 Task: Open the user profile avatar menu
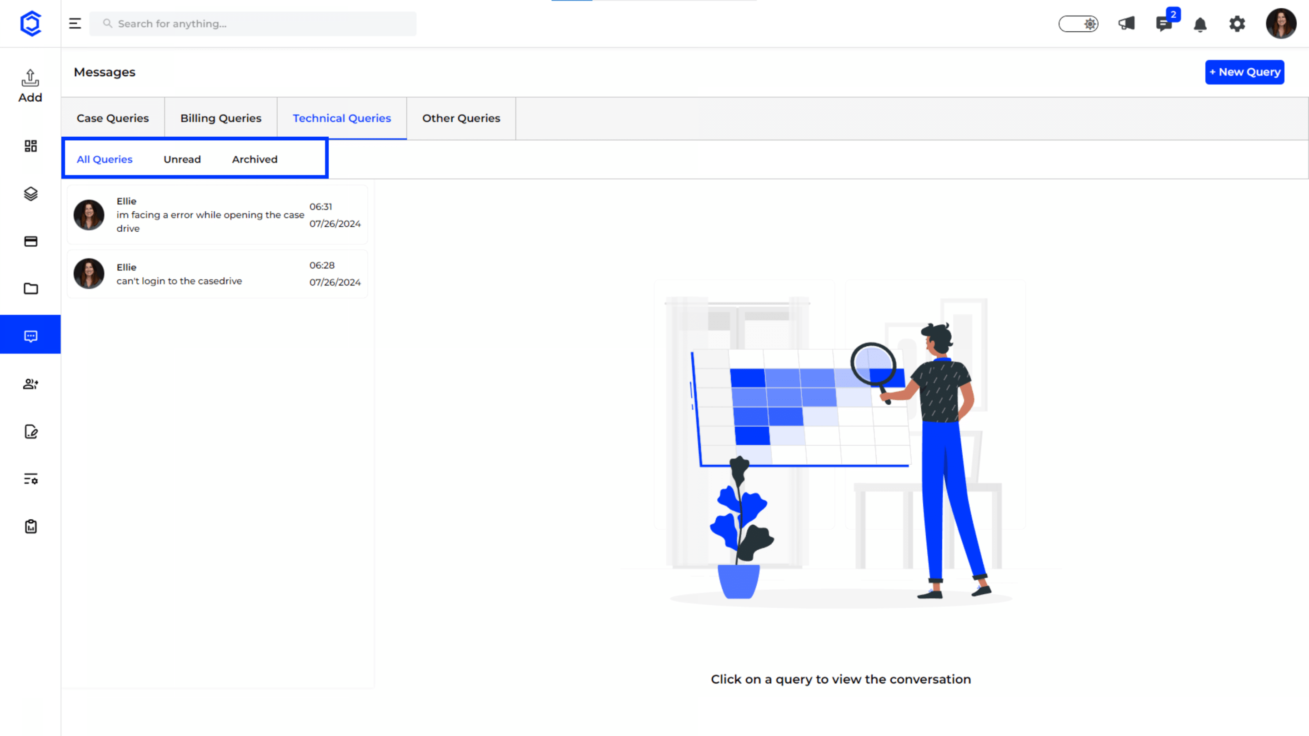(1280, 24)
